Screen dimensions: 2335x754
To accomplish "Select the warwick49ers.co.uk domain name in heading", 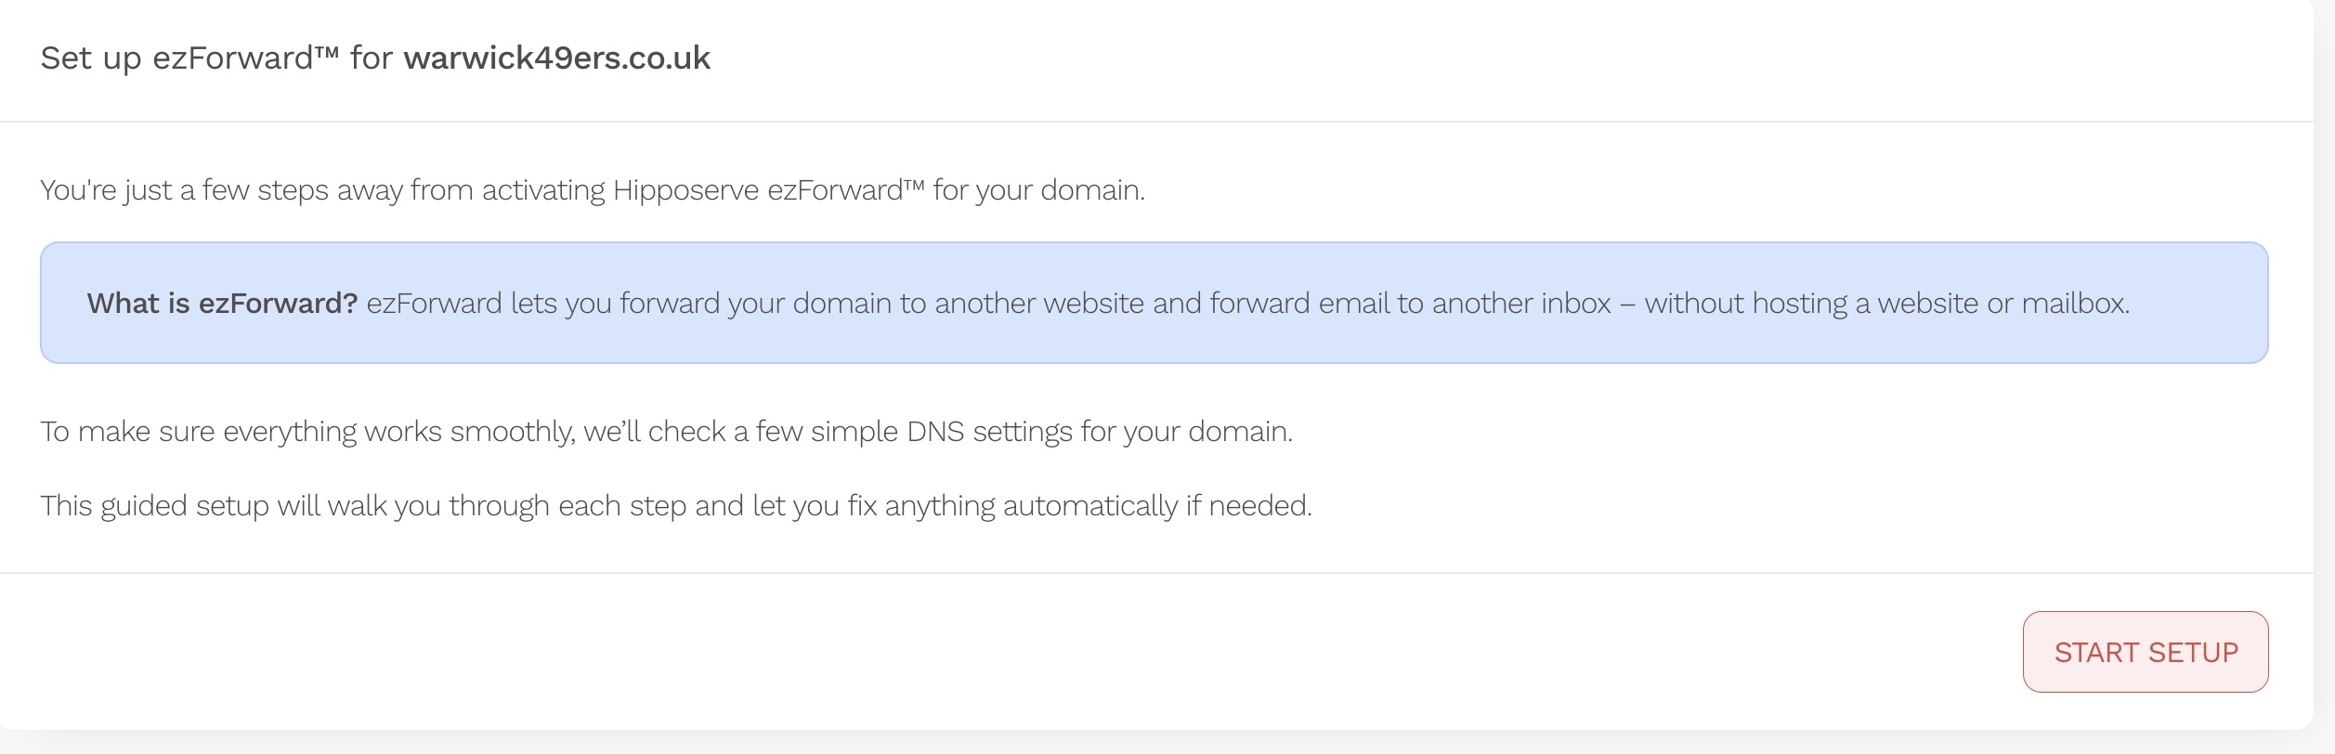I will pos(556,58).
